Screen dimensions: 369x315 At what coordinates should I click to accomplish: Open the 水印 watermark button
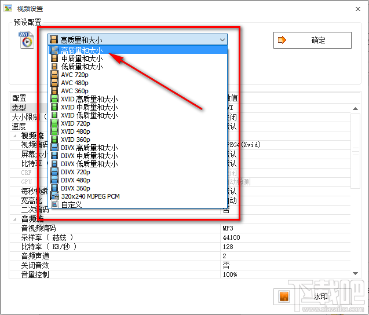click(x=312, y=296)
